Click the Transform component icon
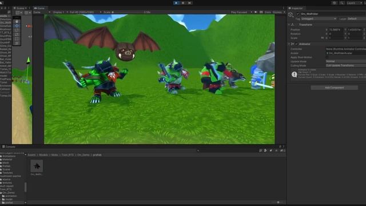The image size is (366, 206). [293, 25]
